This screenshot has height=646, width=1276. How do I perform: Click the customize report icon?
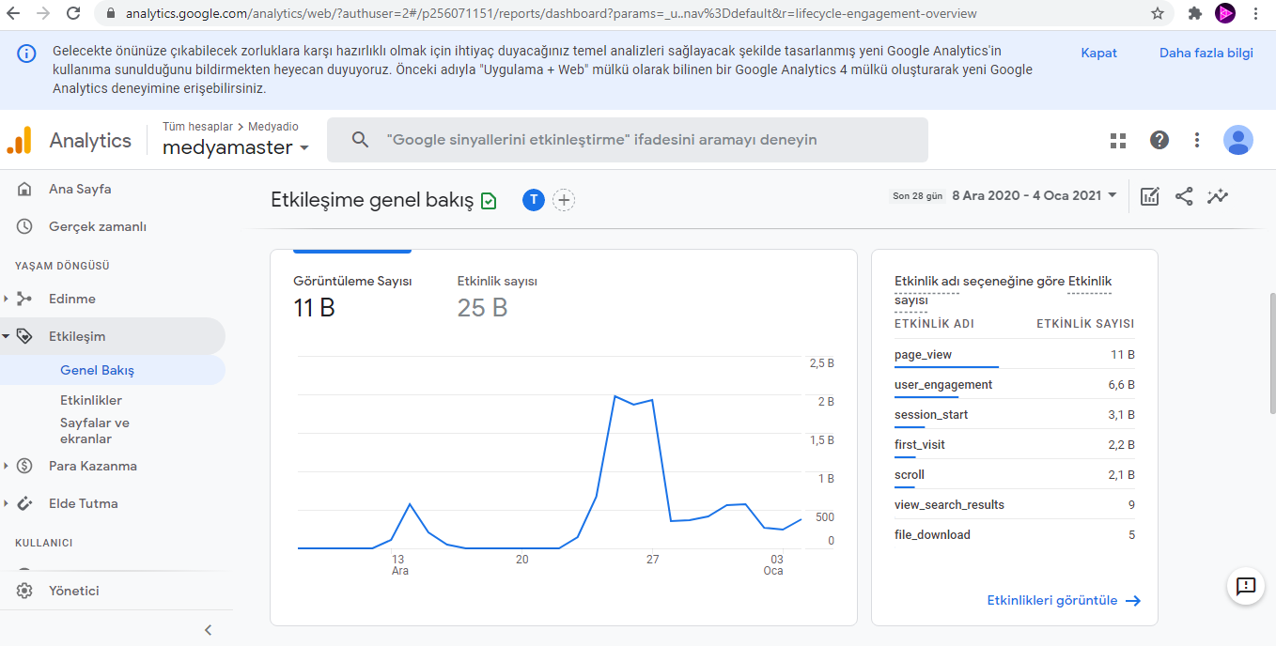pyautogui.click(x=1149, y=196)
